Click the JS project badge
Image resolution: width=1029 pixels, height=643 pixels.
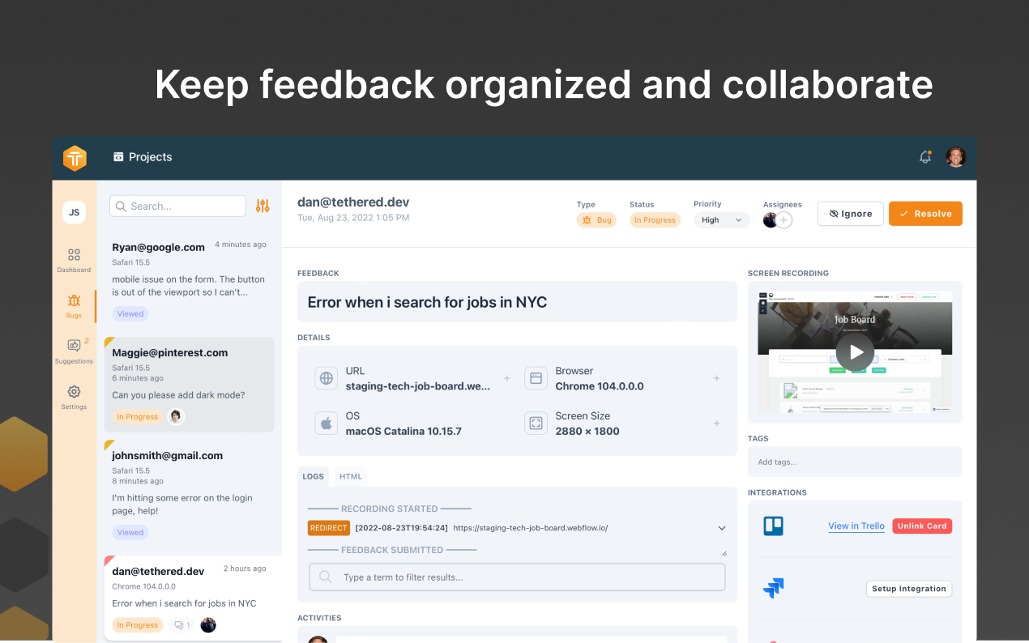(x=75, y=212)
